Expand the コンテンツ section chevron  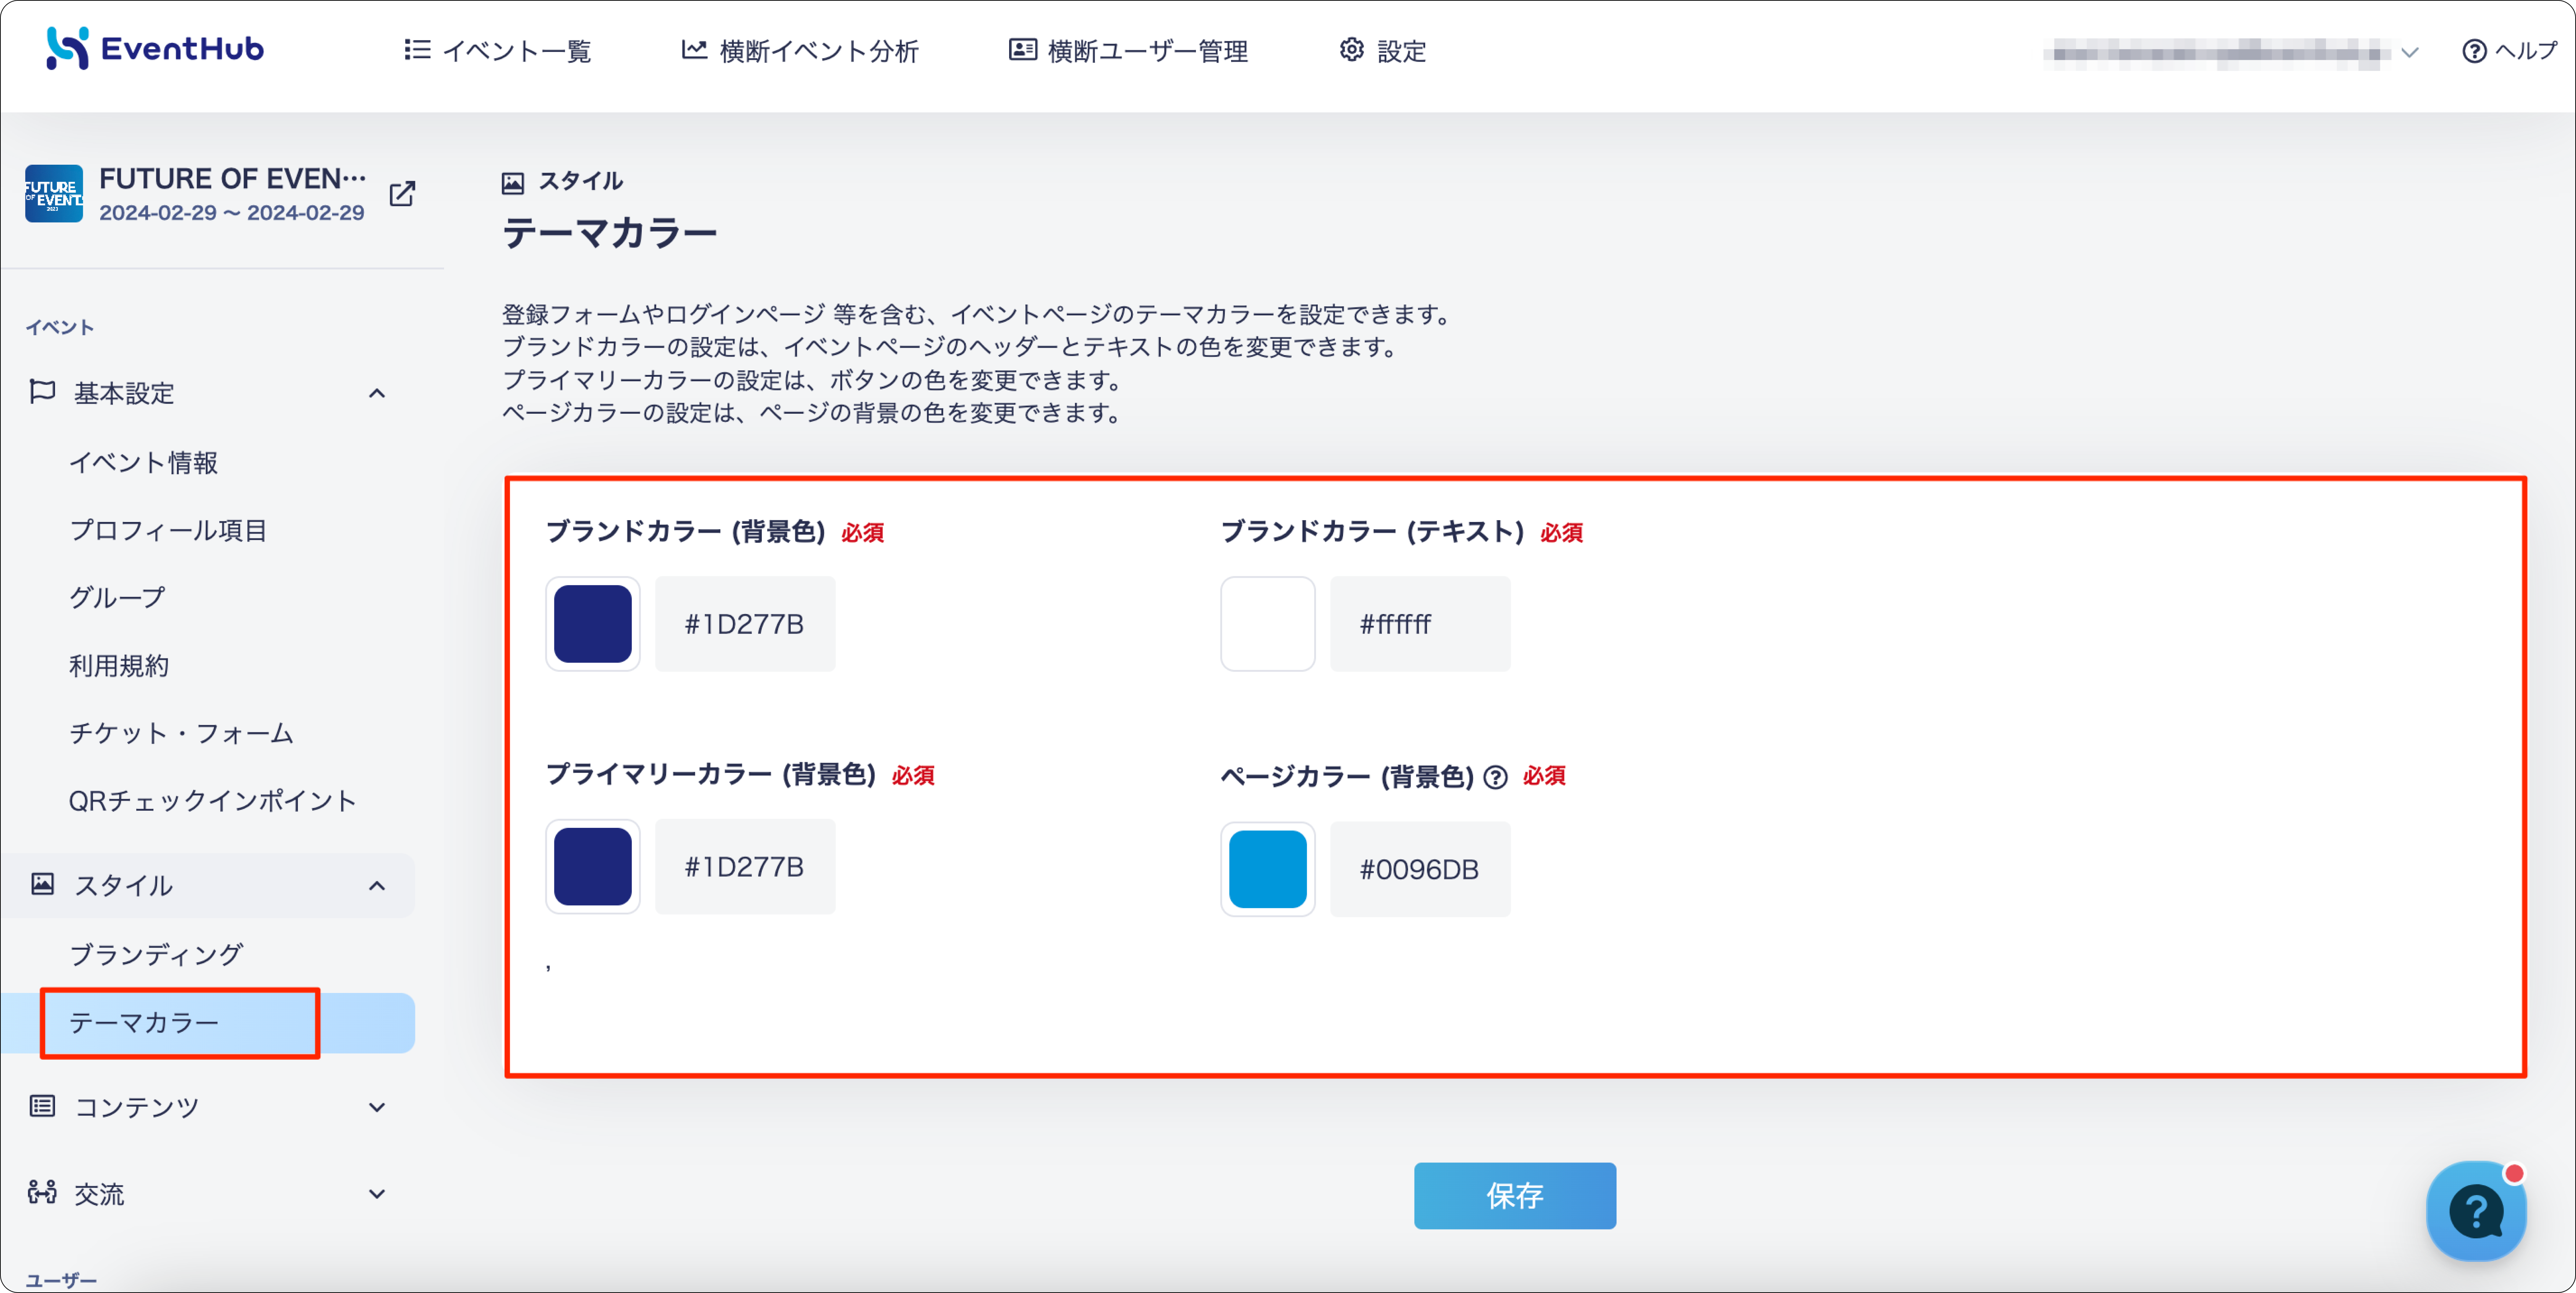[x=377, y=1107]
